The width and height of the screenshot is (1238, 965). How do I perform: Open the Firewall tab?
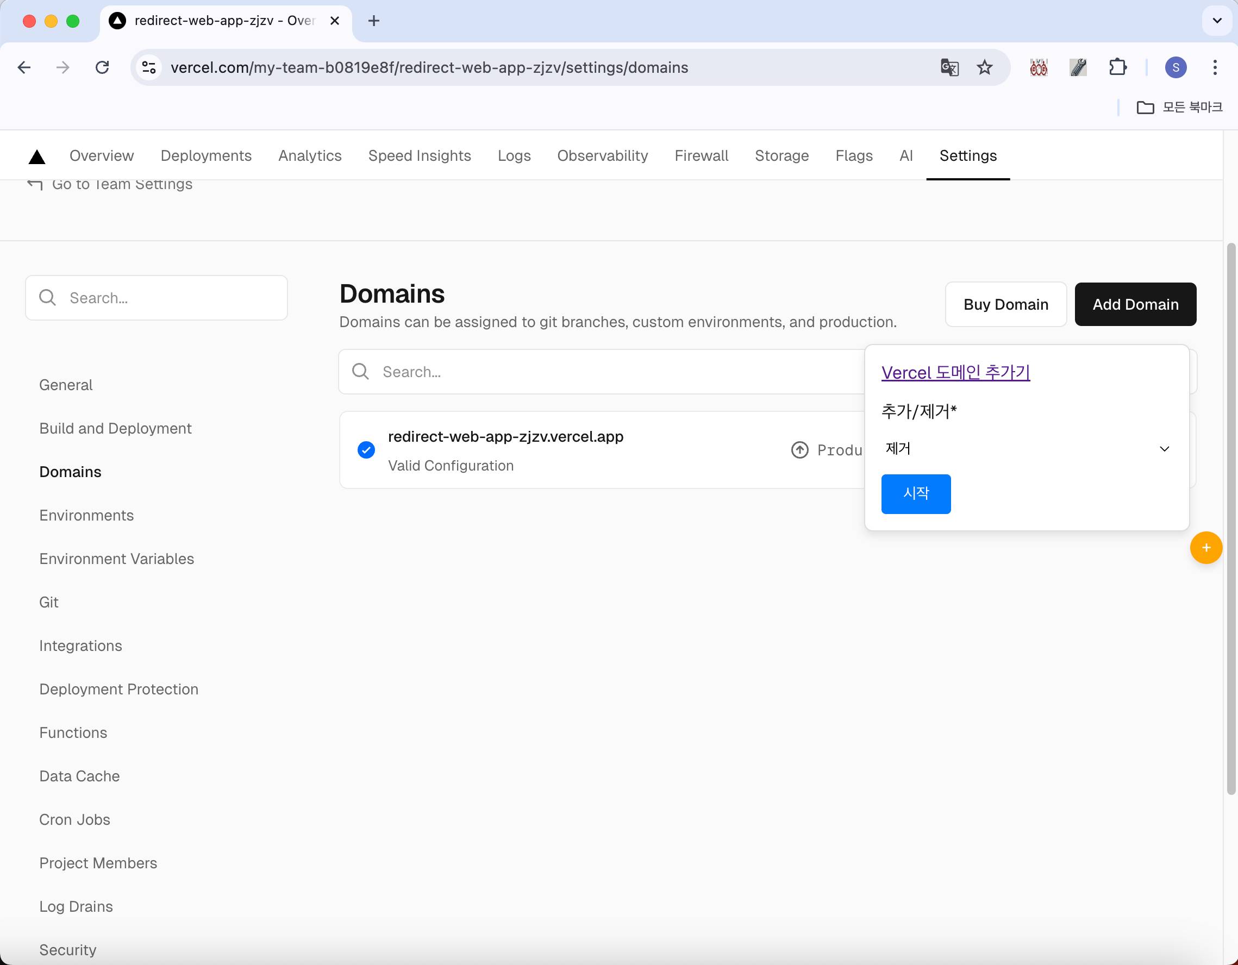(x=701, y=156)
